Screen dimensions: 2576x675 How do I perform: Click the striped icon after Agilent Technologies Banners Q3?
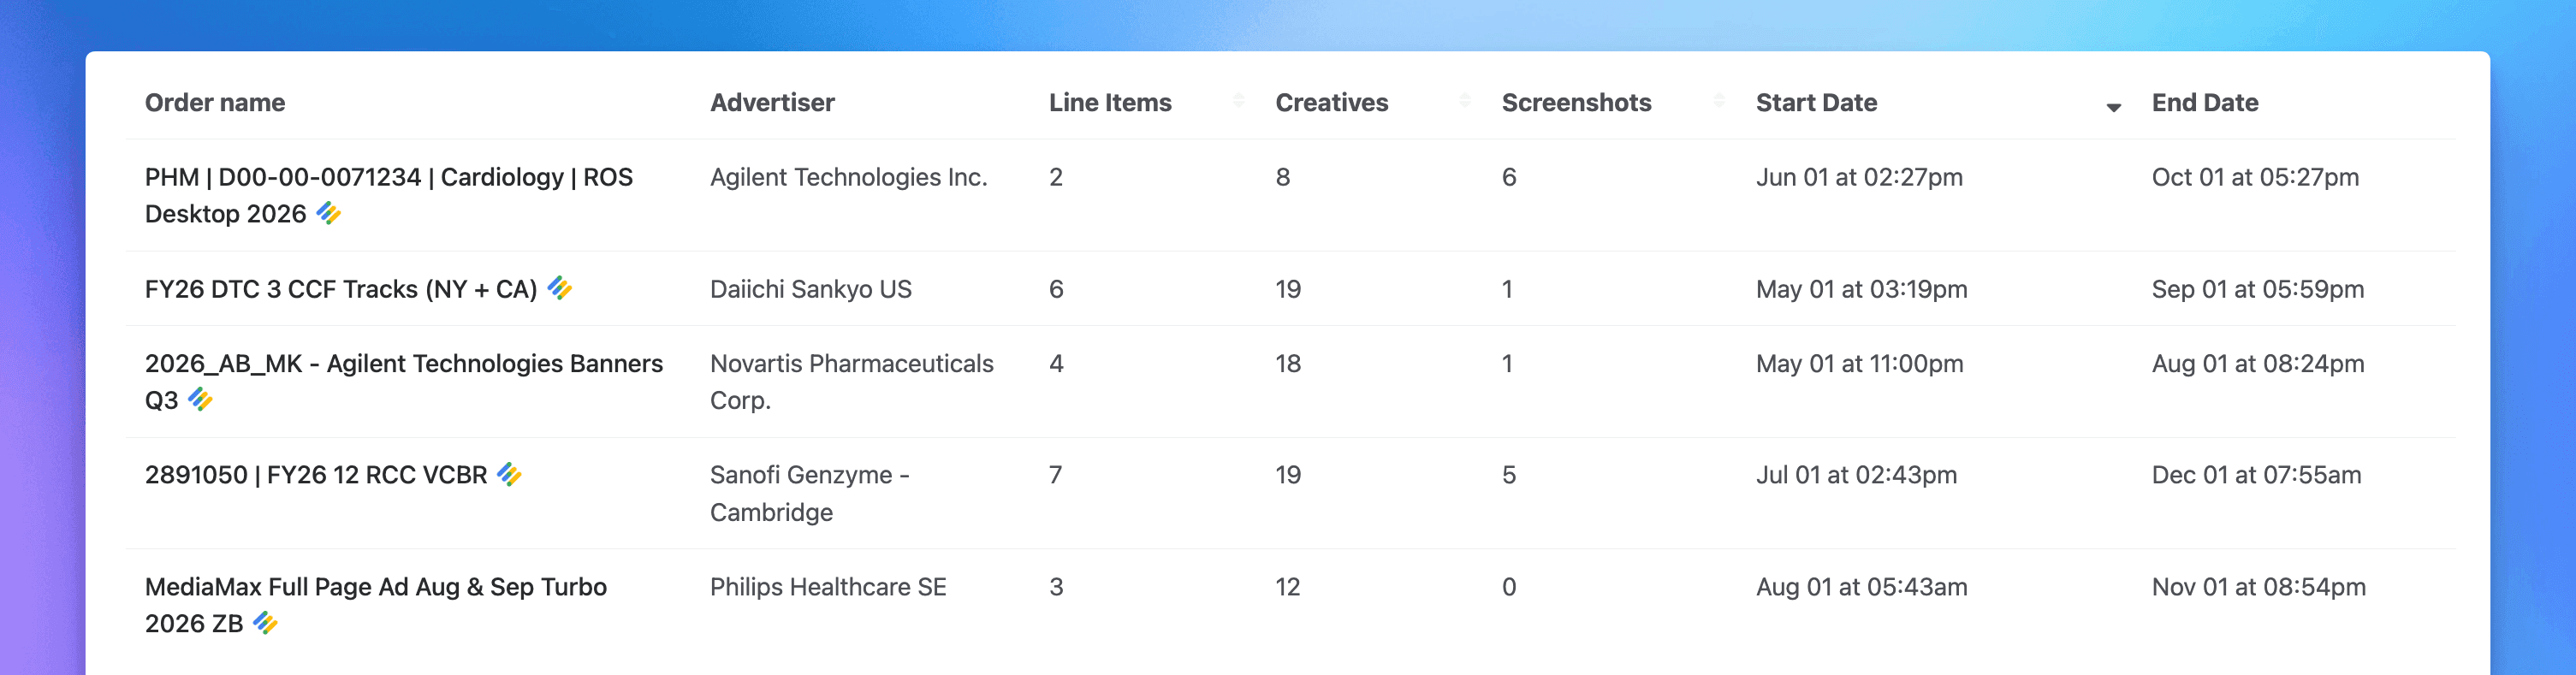point(201,399)
